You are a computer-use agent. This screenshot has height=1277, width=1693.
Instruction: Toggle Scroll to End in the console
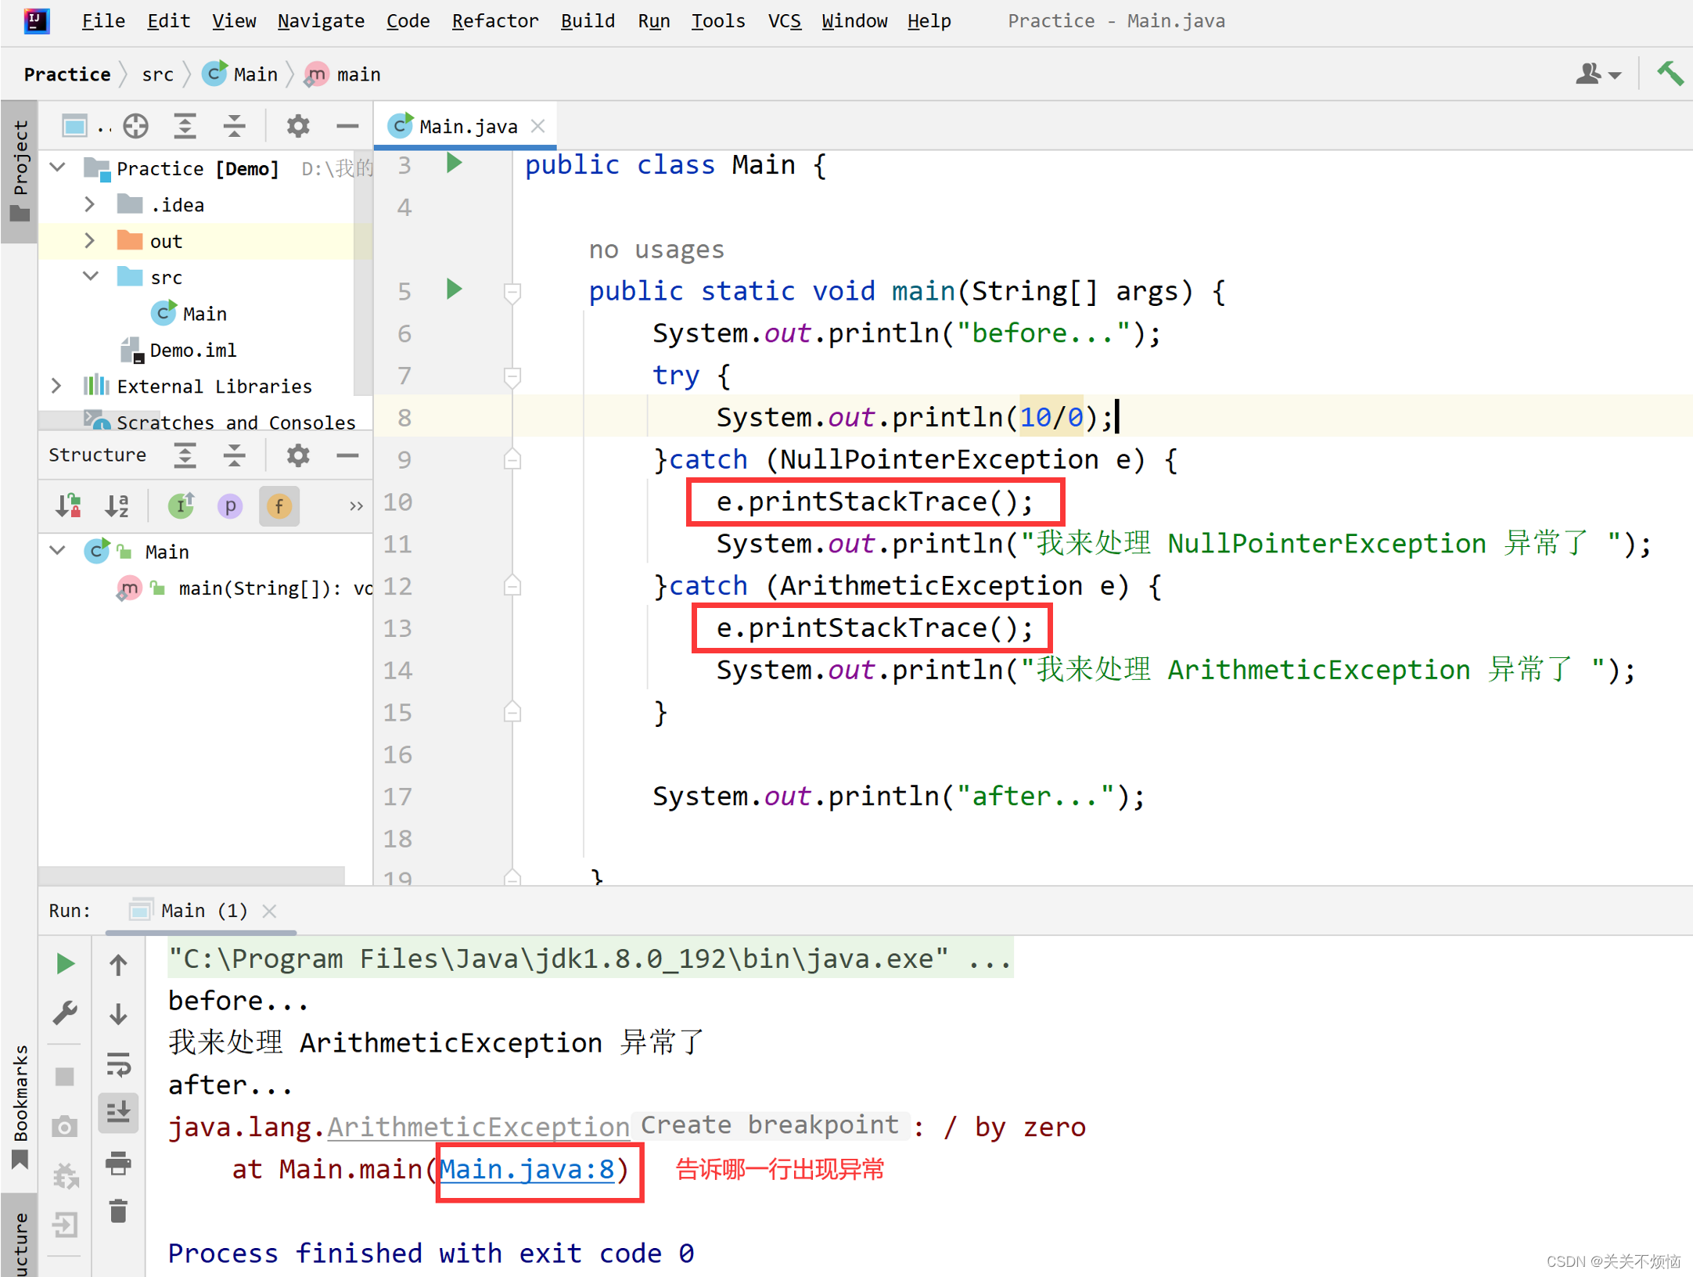pyautogui.click(x=118, y=1113)
